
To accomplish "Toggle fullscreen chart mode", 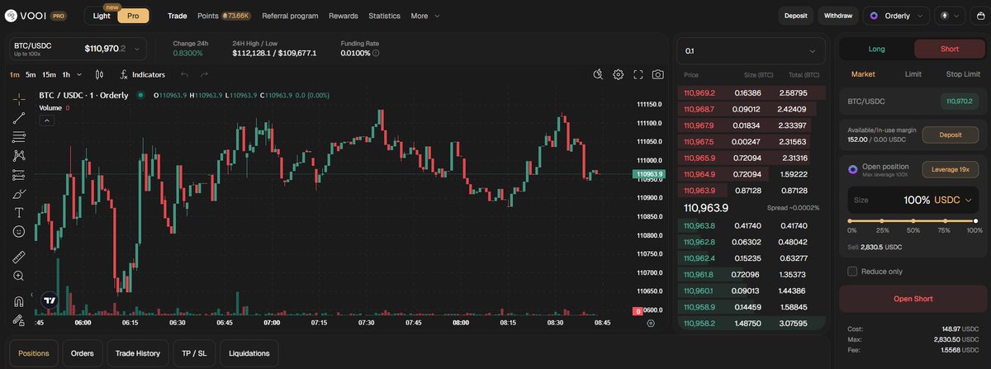I will click(x=638, y=74).
